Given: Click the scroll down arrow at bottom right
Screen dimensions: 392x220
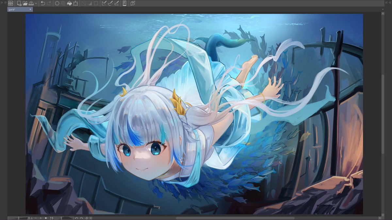Looking at the screenshot, I should point(383,215).
